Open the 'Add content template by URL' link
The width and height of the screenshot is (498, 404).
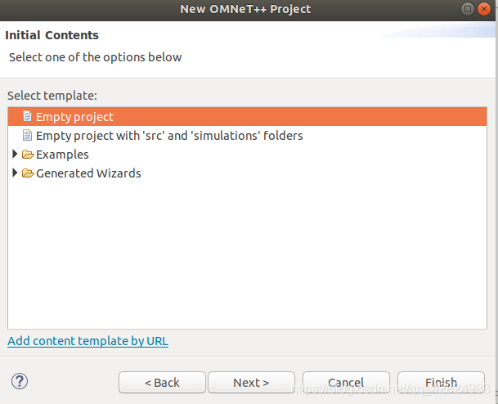pos(87,341)
